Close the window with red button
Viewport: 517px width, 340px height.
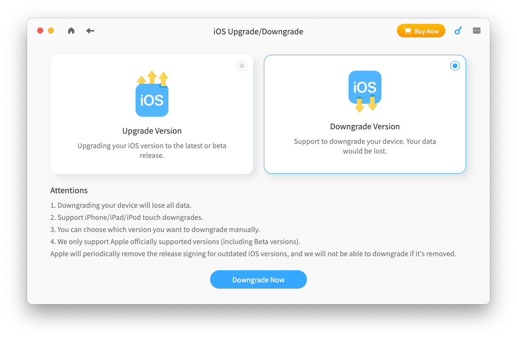coord(40,31)
